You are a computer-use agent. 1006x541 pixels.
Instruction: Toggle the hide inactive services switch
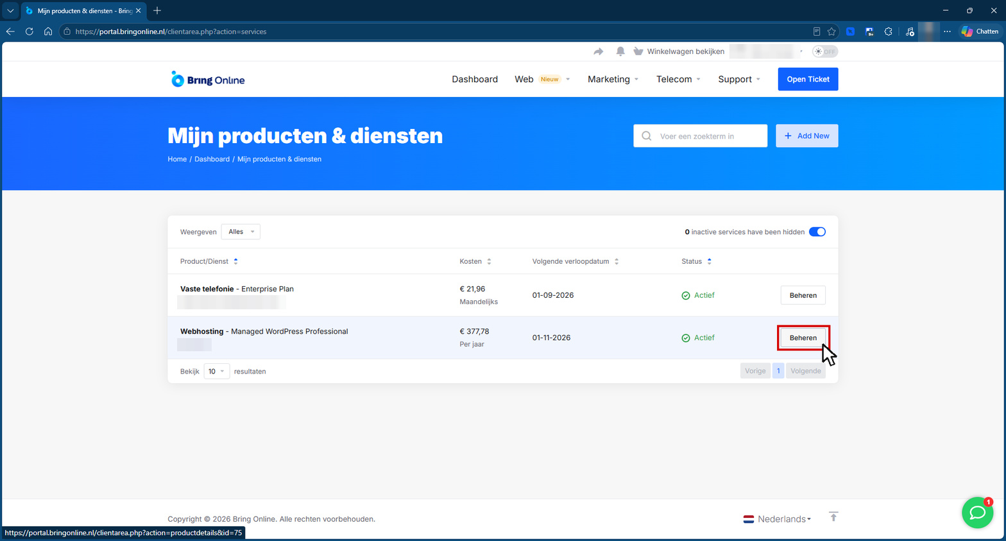(817, 232)
